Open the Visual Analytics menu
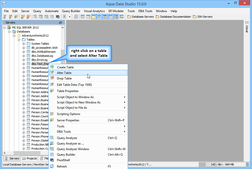 (x=94, y=11)
